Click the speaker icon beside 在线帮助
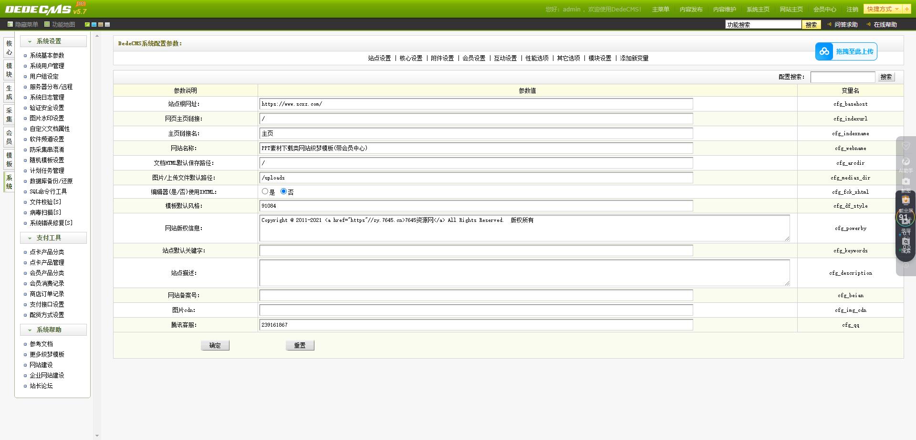The width and height of the screenshot is (916, 440). 868,24
